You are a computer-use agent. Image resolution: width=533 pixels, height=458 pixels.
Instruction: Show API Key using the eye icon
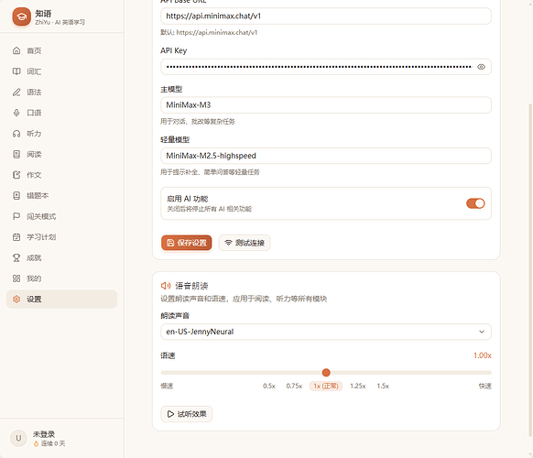(481, 67)
